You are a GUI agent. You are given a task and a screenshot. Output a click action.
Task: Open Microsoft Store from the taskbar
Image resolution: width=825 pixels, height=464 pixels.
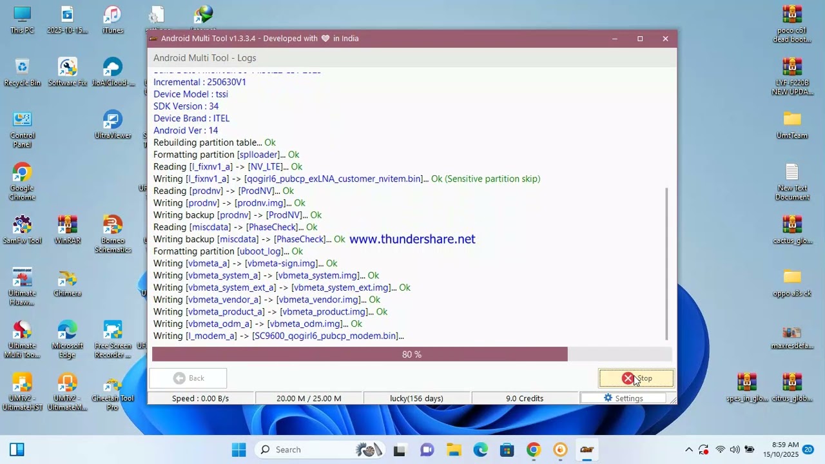click(507, 450)
